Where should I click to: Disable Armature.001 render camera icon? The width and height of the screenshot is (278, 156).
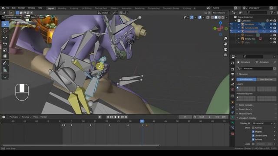tap(275, 28)
